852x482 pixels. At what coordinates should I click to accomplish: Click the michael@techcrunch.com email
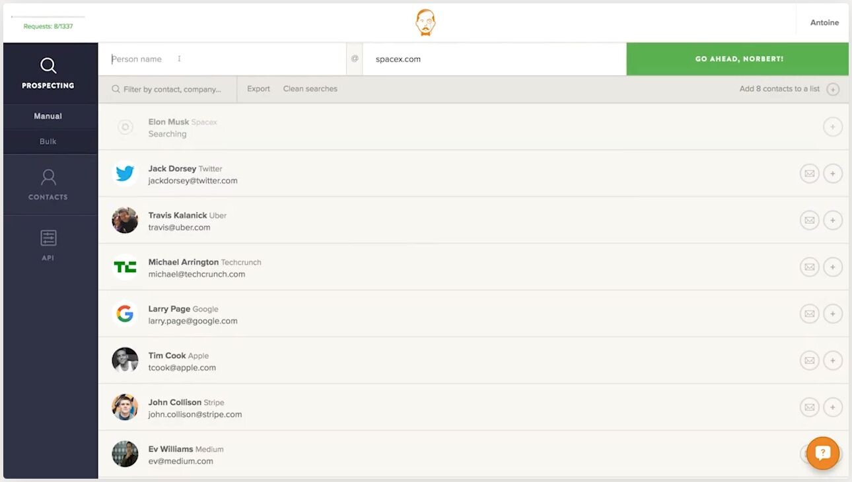[197, 275]
